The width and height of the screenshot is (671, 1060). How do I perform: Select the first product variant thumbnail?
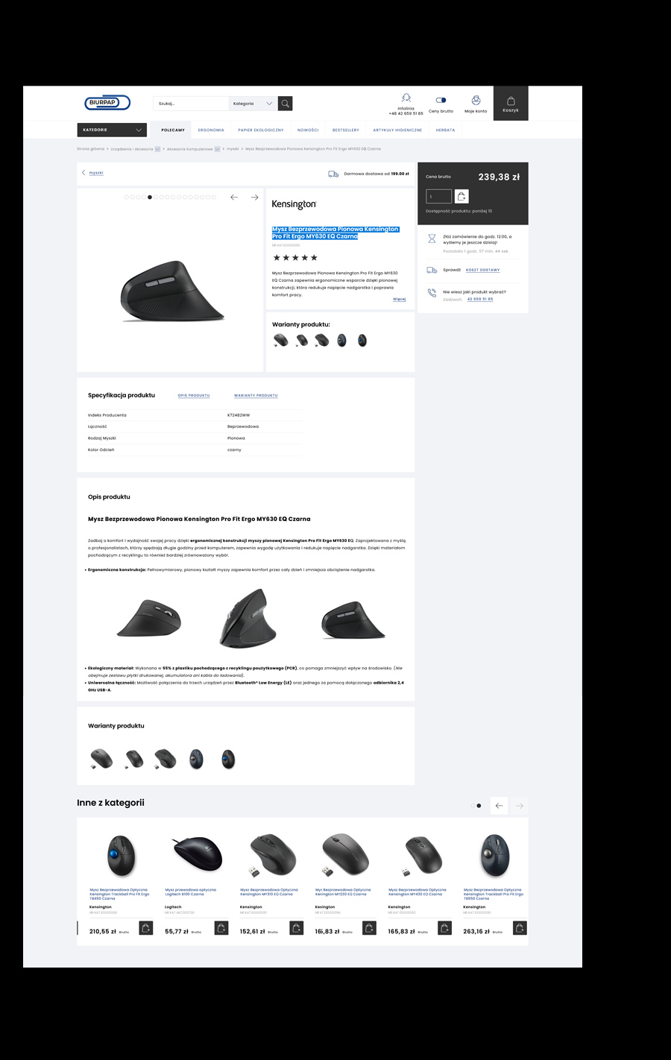280,341
